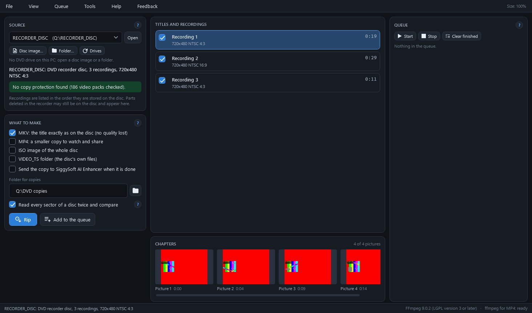This screenshot has height=313, width=532.
Task: Open help for the Source panel
Action: (137, 25)
